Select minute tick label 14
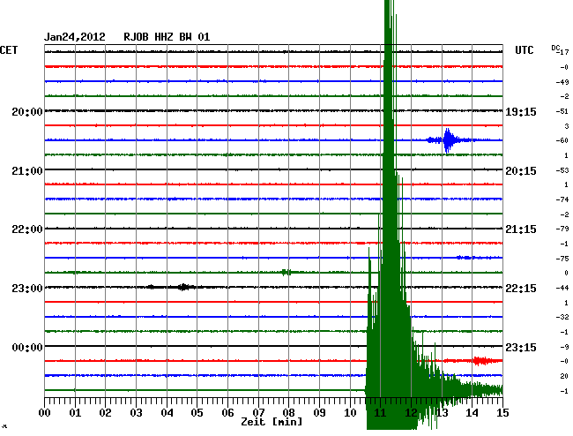Image resolution: width=573 pixels, height=436 pixels. pyautogui.click(x=473, y=413)
